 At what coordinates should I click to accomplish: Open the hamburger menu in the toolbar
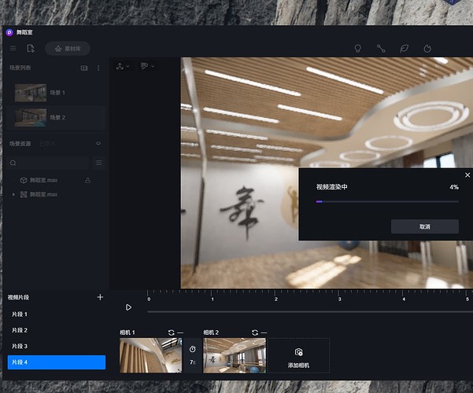[13, 49]
